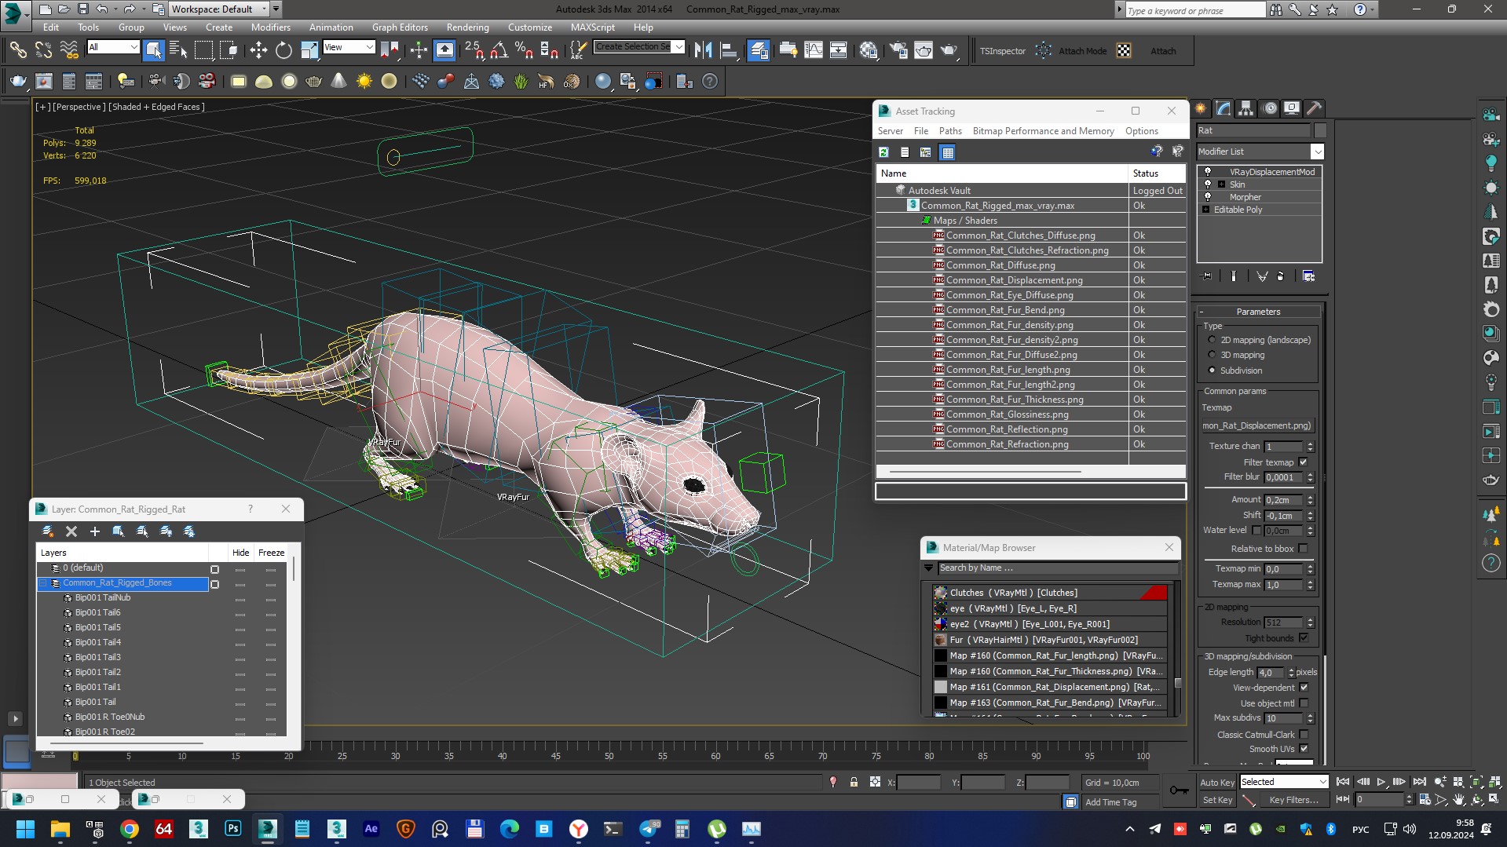Toggle Smooth UVs checkbox
This screenshot has width=1507, height=847.
[x=1304, y=749]
